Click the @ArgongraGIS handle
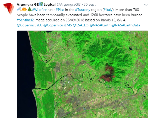The image size is (151, 120). pos(69,4)
